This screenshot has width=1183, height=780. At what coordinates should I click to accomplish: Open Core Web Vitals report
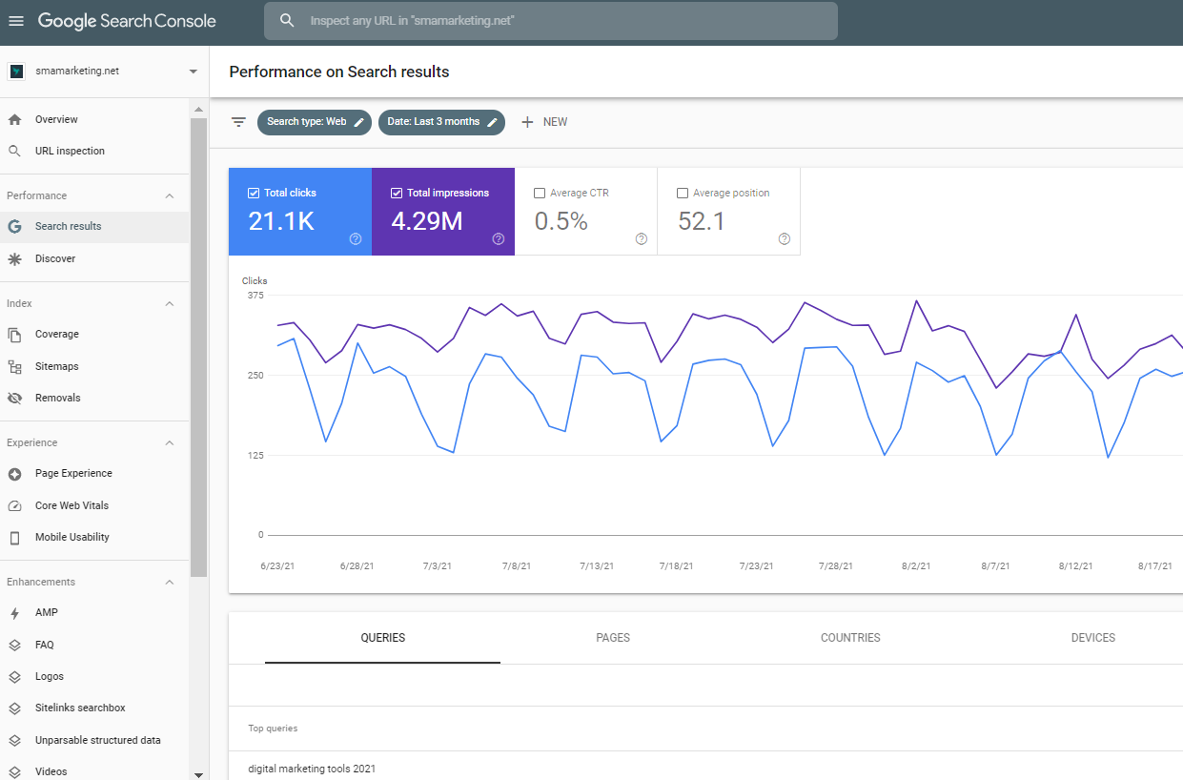94,506
